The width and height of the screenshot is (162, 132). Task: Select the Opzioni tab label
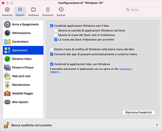pos(20,15)
